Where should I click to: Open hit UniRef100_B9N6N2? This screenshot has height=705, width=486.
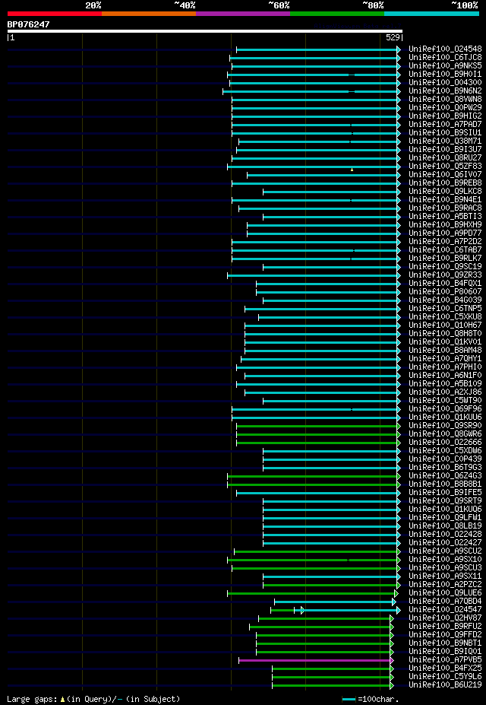(445, 91)
